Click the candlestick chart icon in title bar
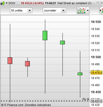 coord(3,3)
